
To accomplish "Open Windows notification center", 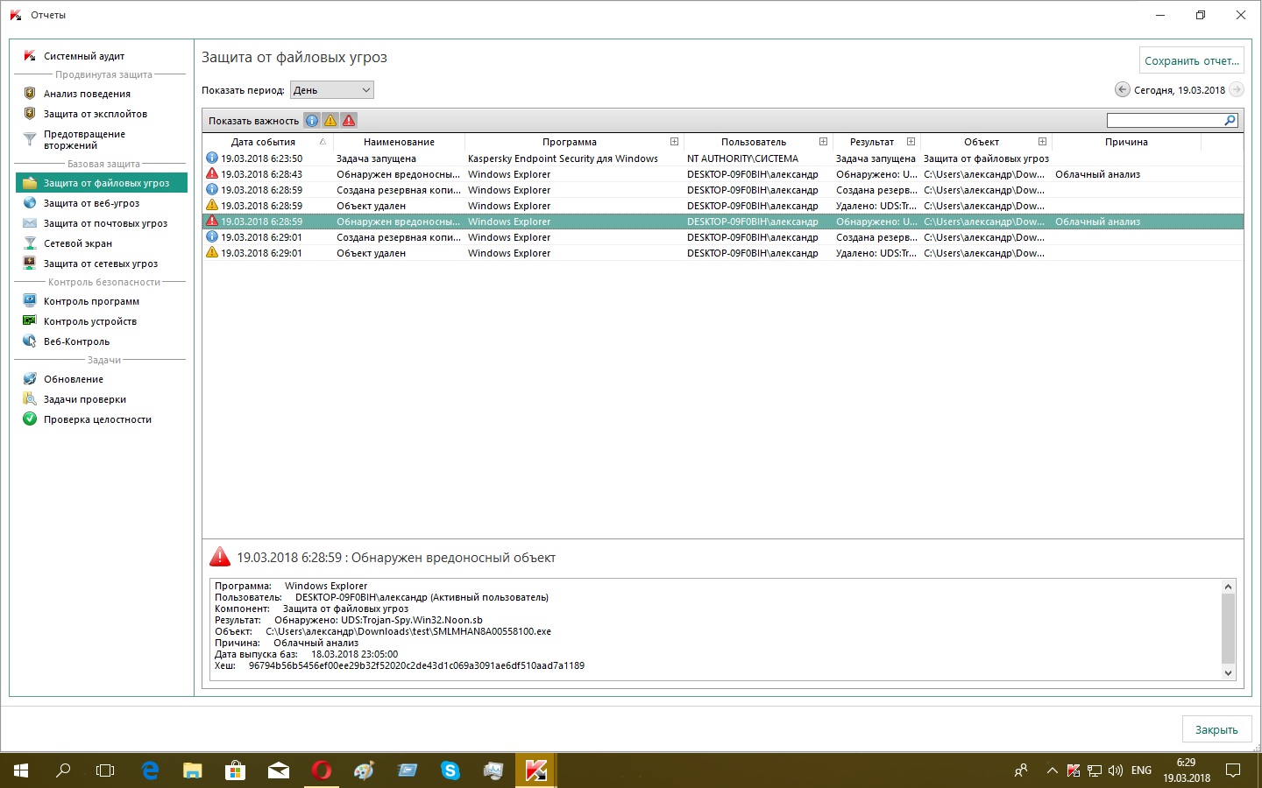I will pyautogui.click(x=1233, y=770).
